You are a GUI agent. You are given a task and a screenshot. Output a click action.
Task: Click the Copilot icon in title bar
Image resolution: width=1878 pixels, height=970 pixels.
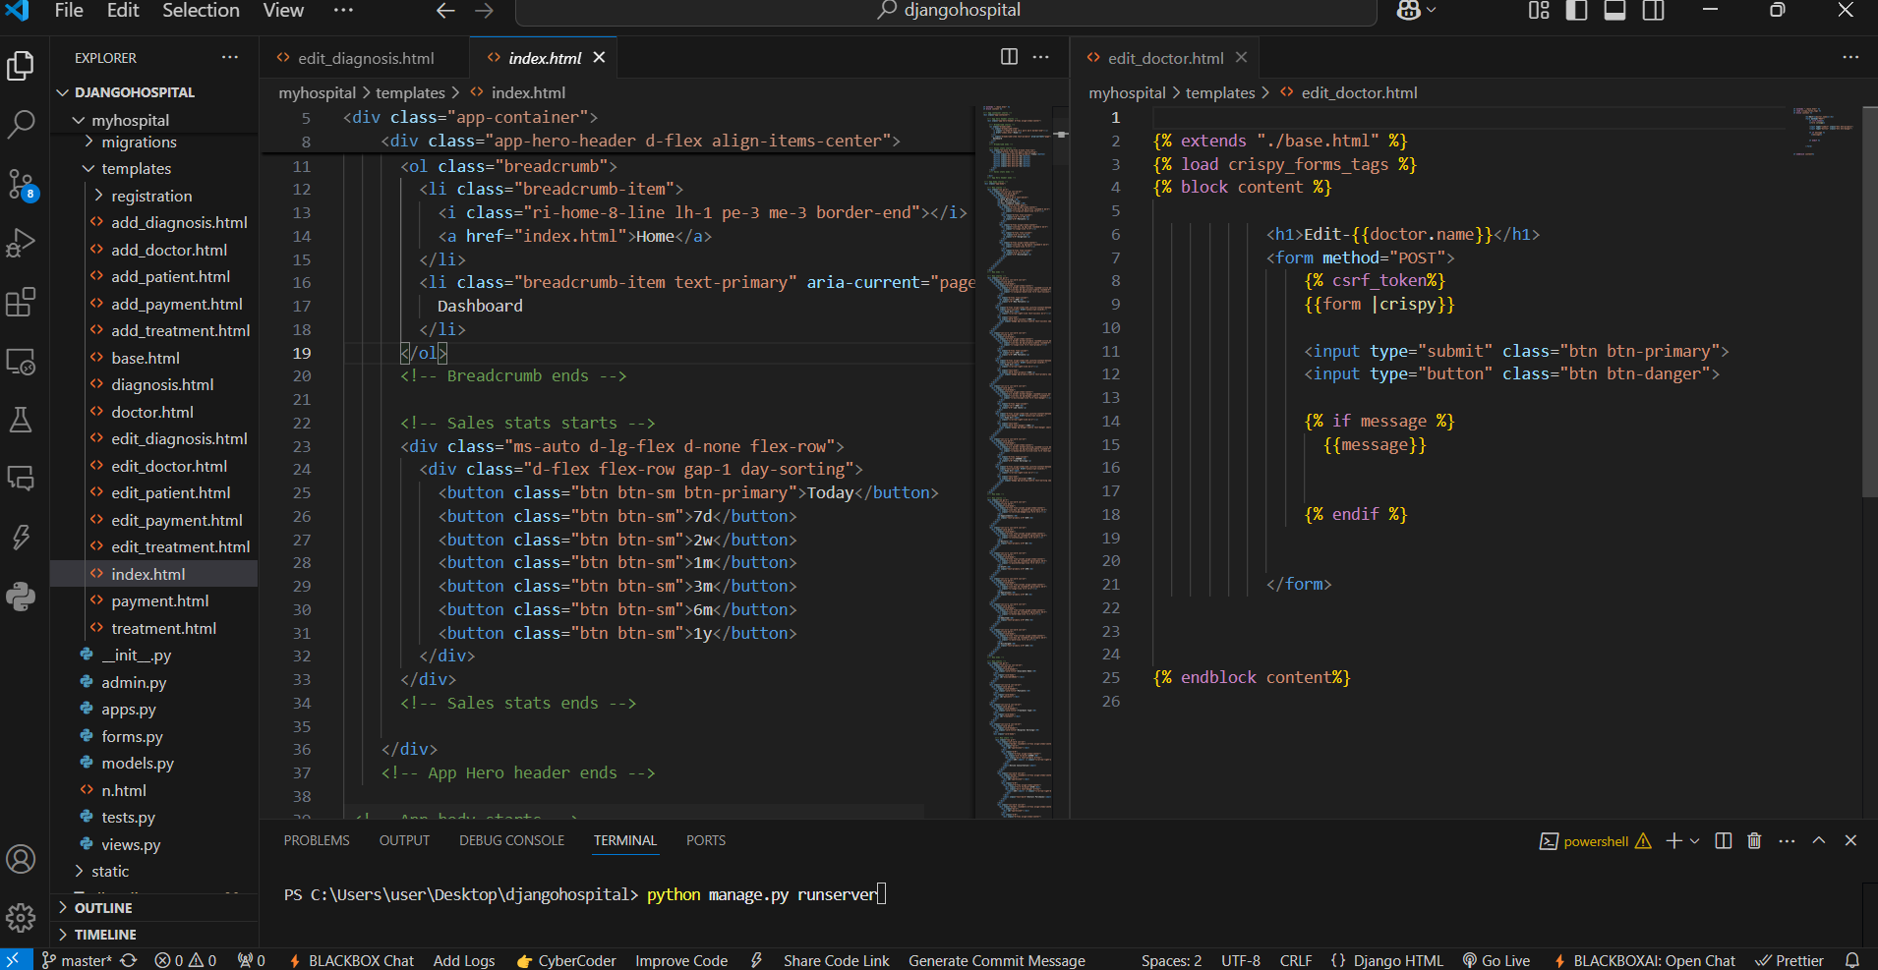pyautogui.click(x=1408, y=11)
